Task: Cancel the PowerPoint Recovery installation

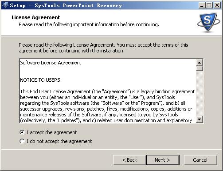Action: coord(200,160)
